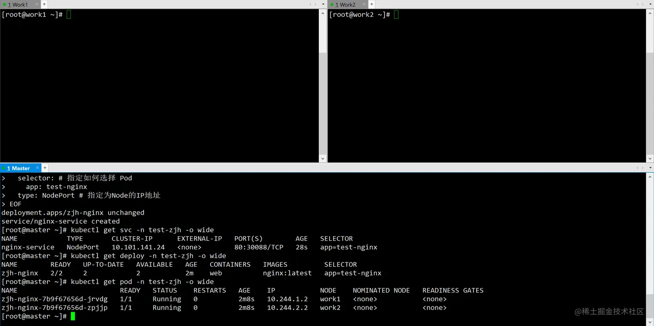Click the next-tab arrow in Work1 pane
654x326 pixels.
pyautogui.click(x=316, y=4)
